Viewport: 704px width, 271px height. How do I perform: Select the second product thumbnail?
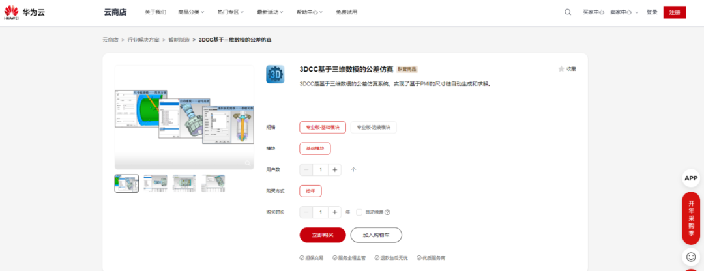[155, 184]
